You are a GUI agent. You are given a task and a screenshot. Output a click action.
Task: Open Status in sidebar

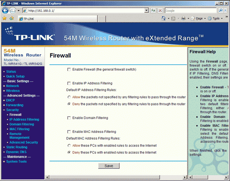(x=11, y=71)
